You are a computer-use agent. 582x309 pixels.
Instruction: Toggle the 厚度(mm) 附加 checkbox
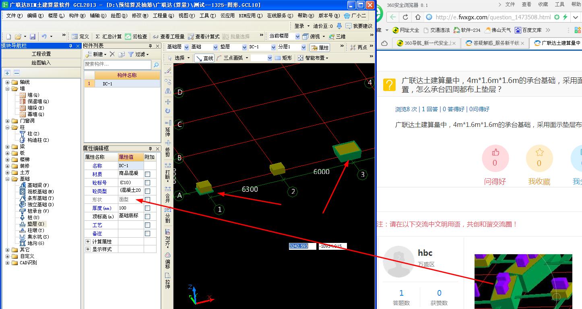(148, 208)
